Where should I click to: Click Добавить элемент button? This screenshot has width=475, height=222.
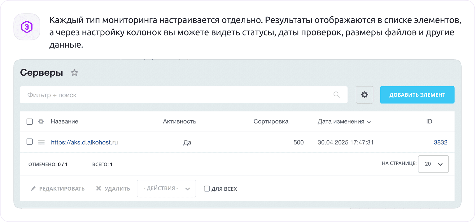[417, 95]
